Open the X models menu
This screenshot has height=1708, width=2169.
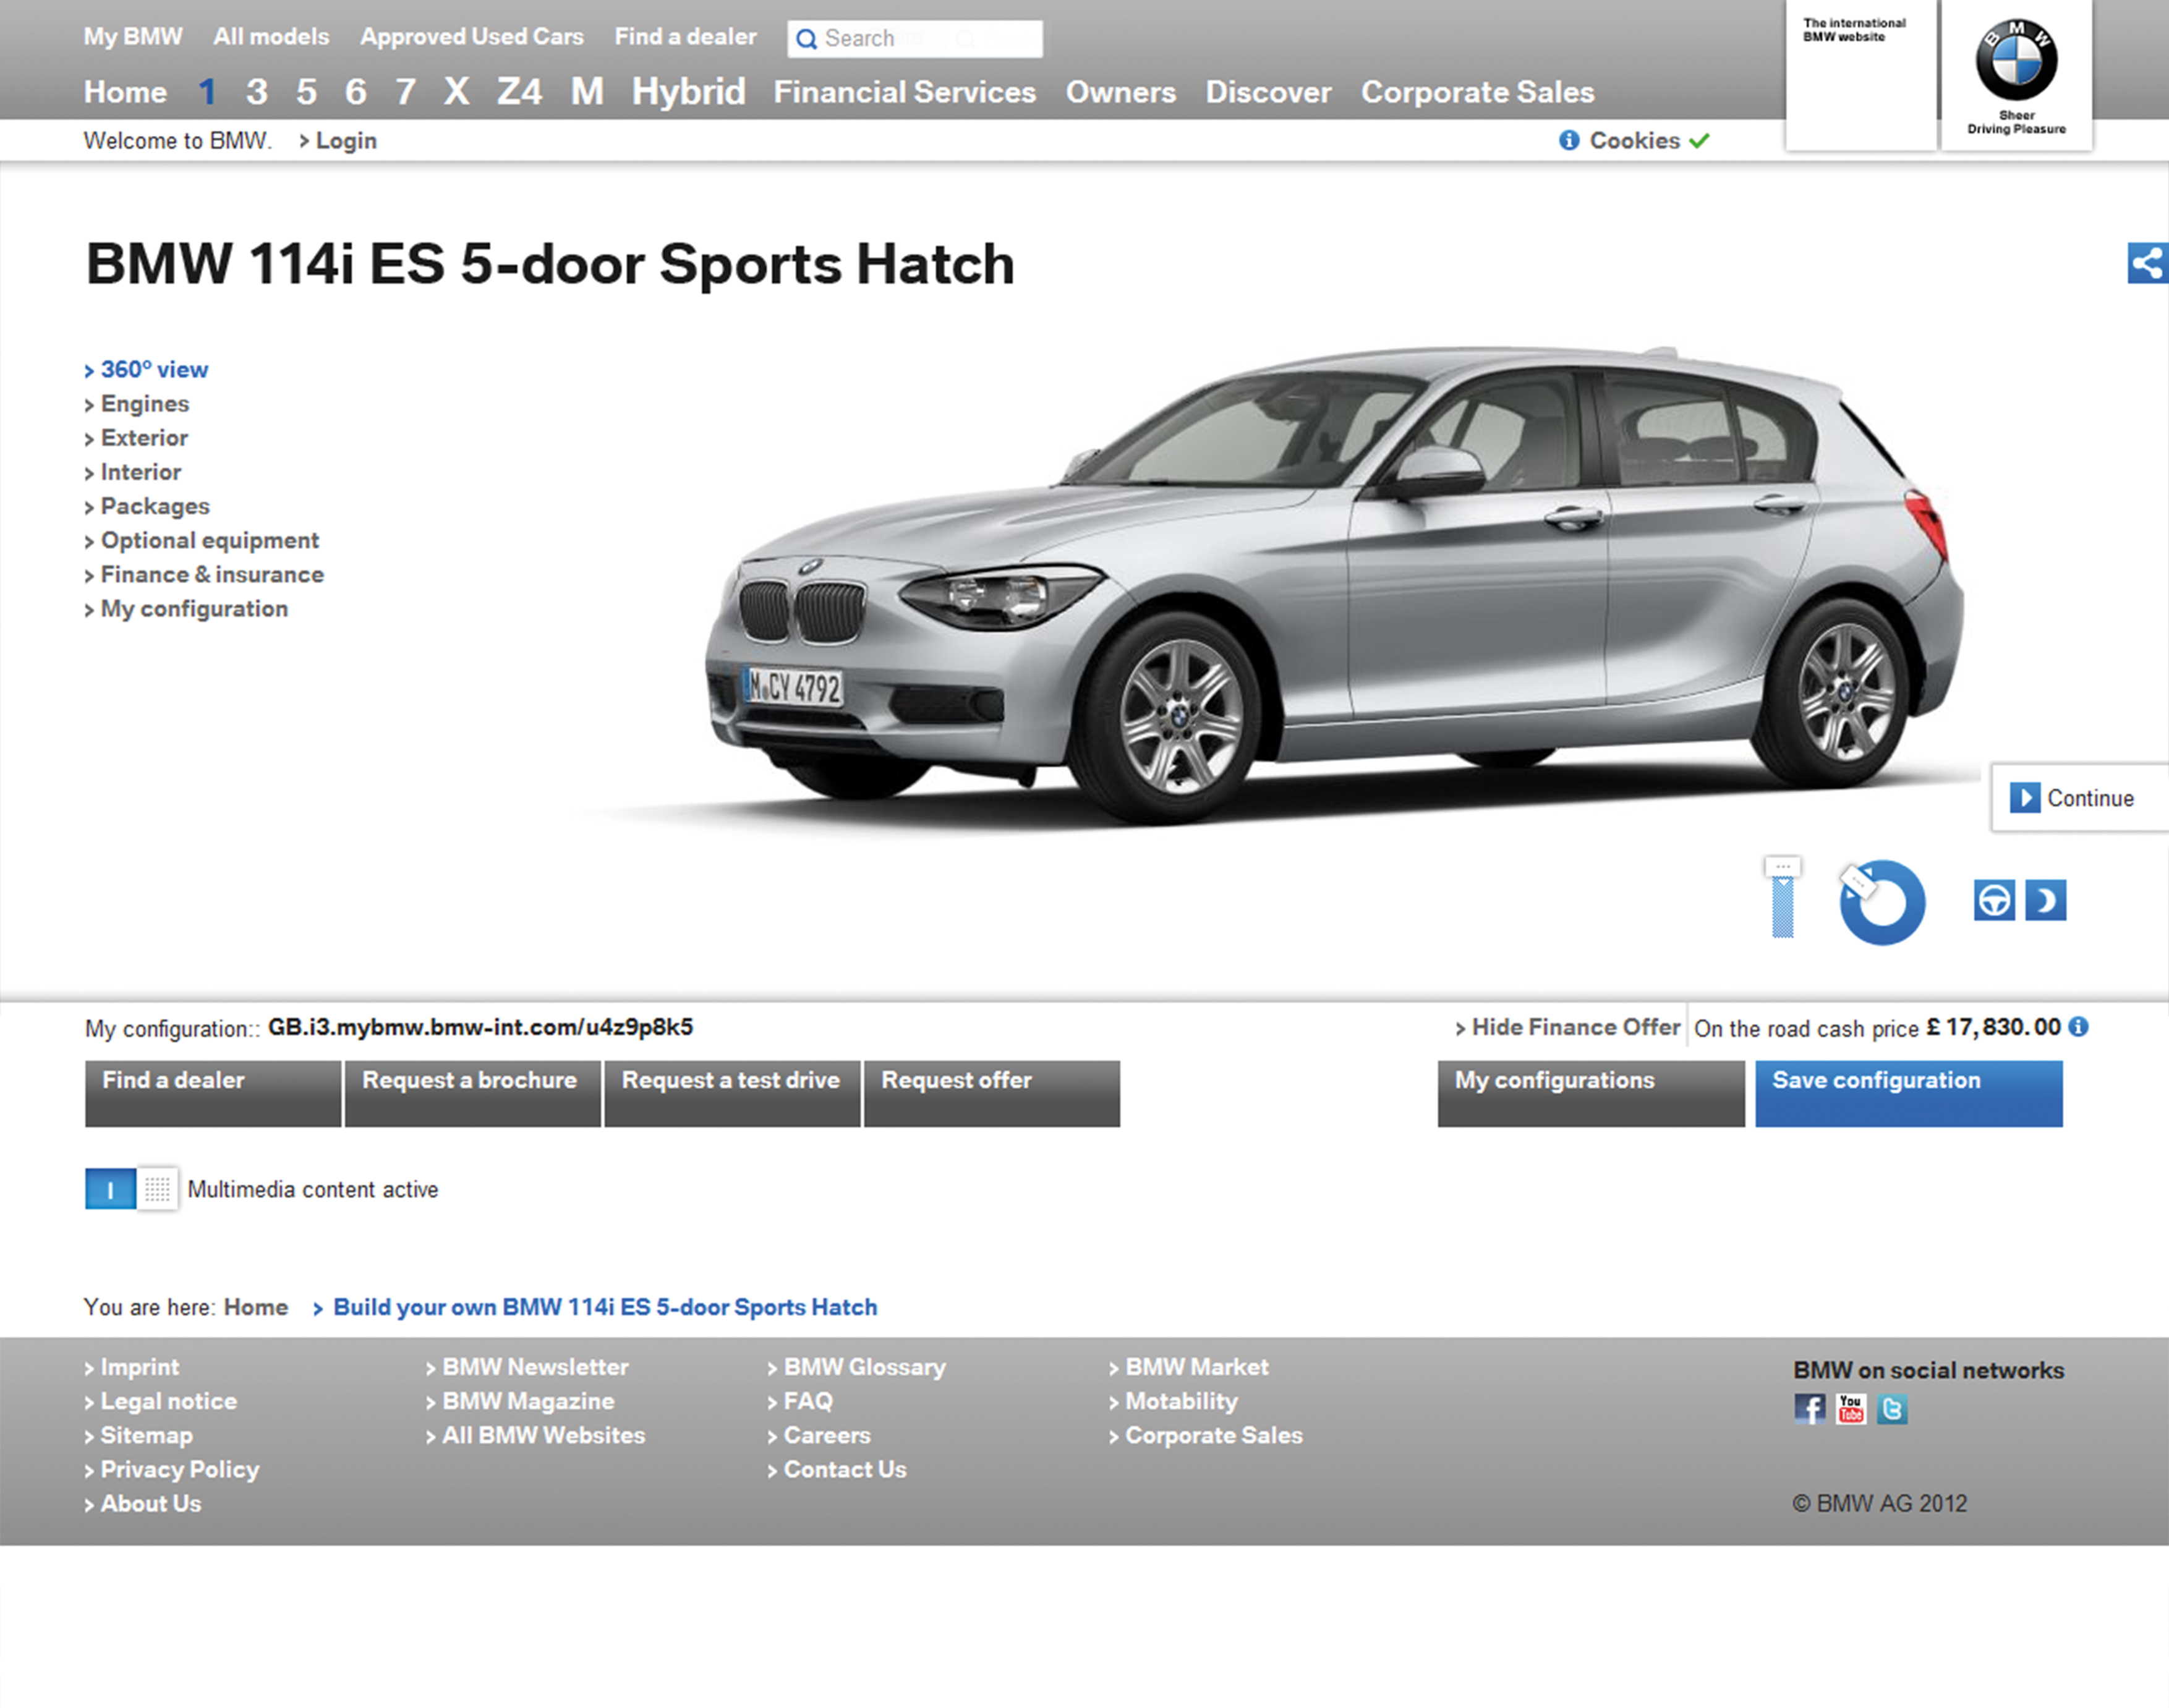[x=456, y=92]
